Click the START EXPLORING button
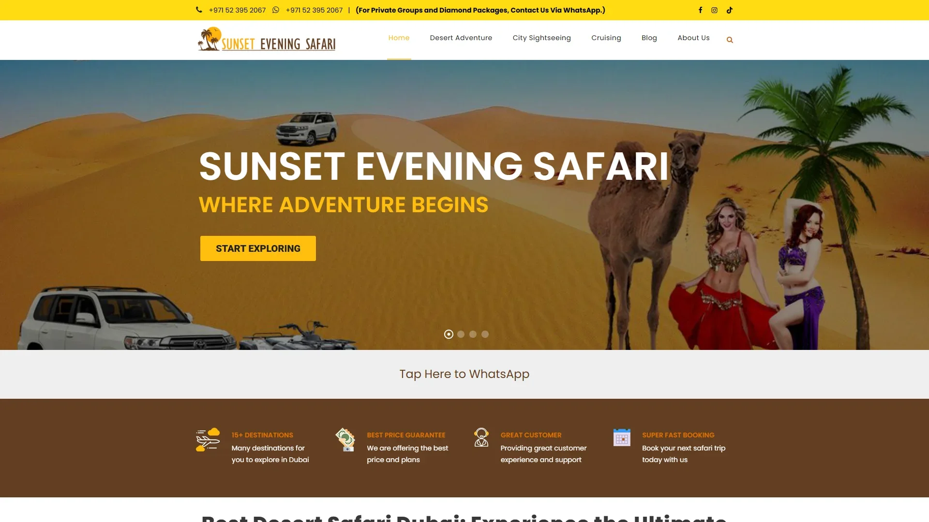The width and height of the screenshot is (929, 522). coord(258,248)
